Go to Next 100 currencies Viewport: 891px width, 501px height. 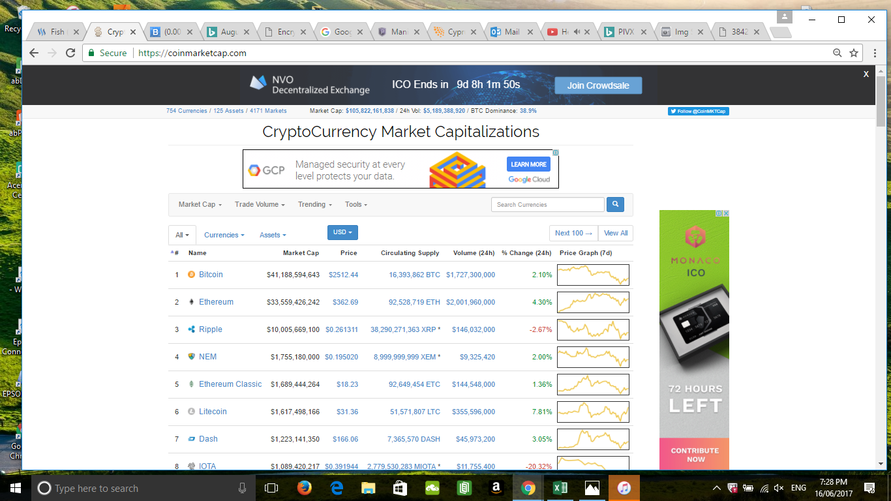pyautogui.click(x=574, y=233)
